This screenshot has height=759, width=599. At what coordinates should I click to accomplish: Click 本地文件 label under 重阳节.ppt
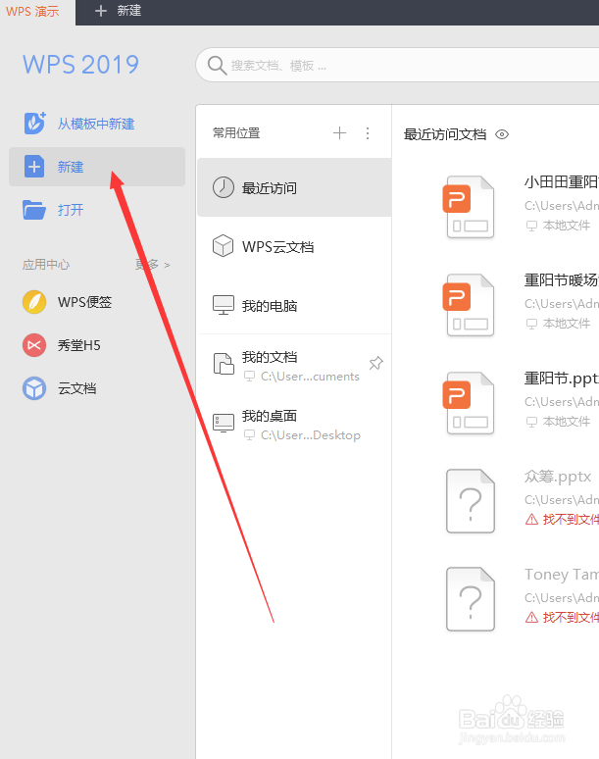[x=567, y=422]
